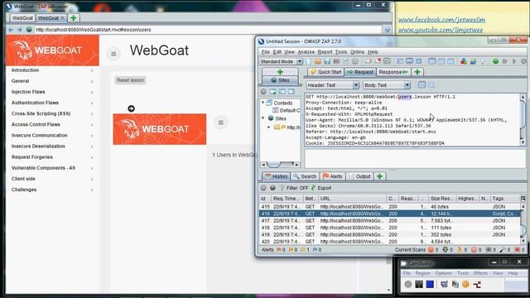Click empty request body text area
This screenshot has width=530, height=298.
(415, 158)
